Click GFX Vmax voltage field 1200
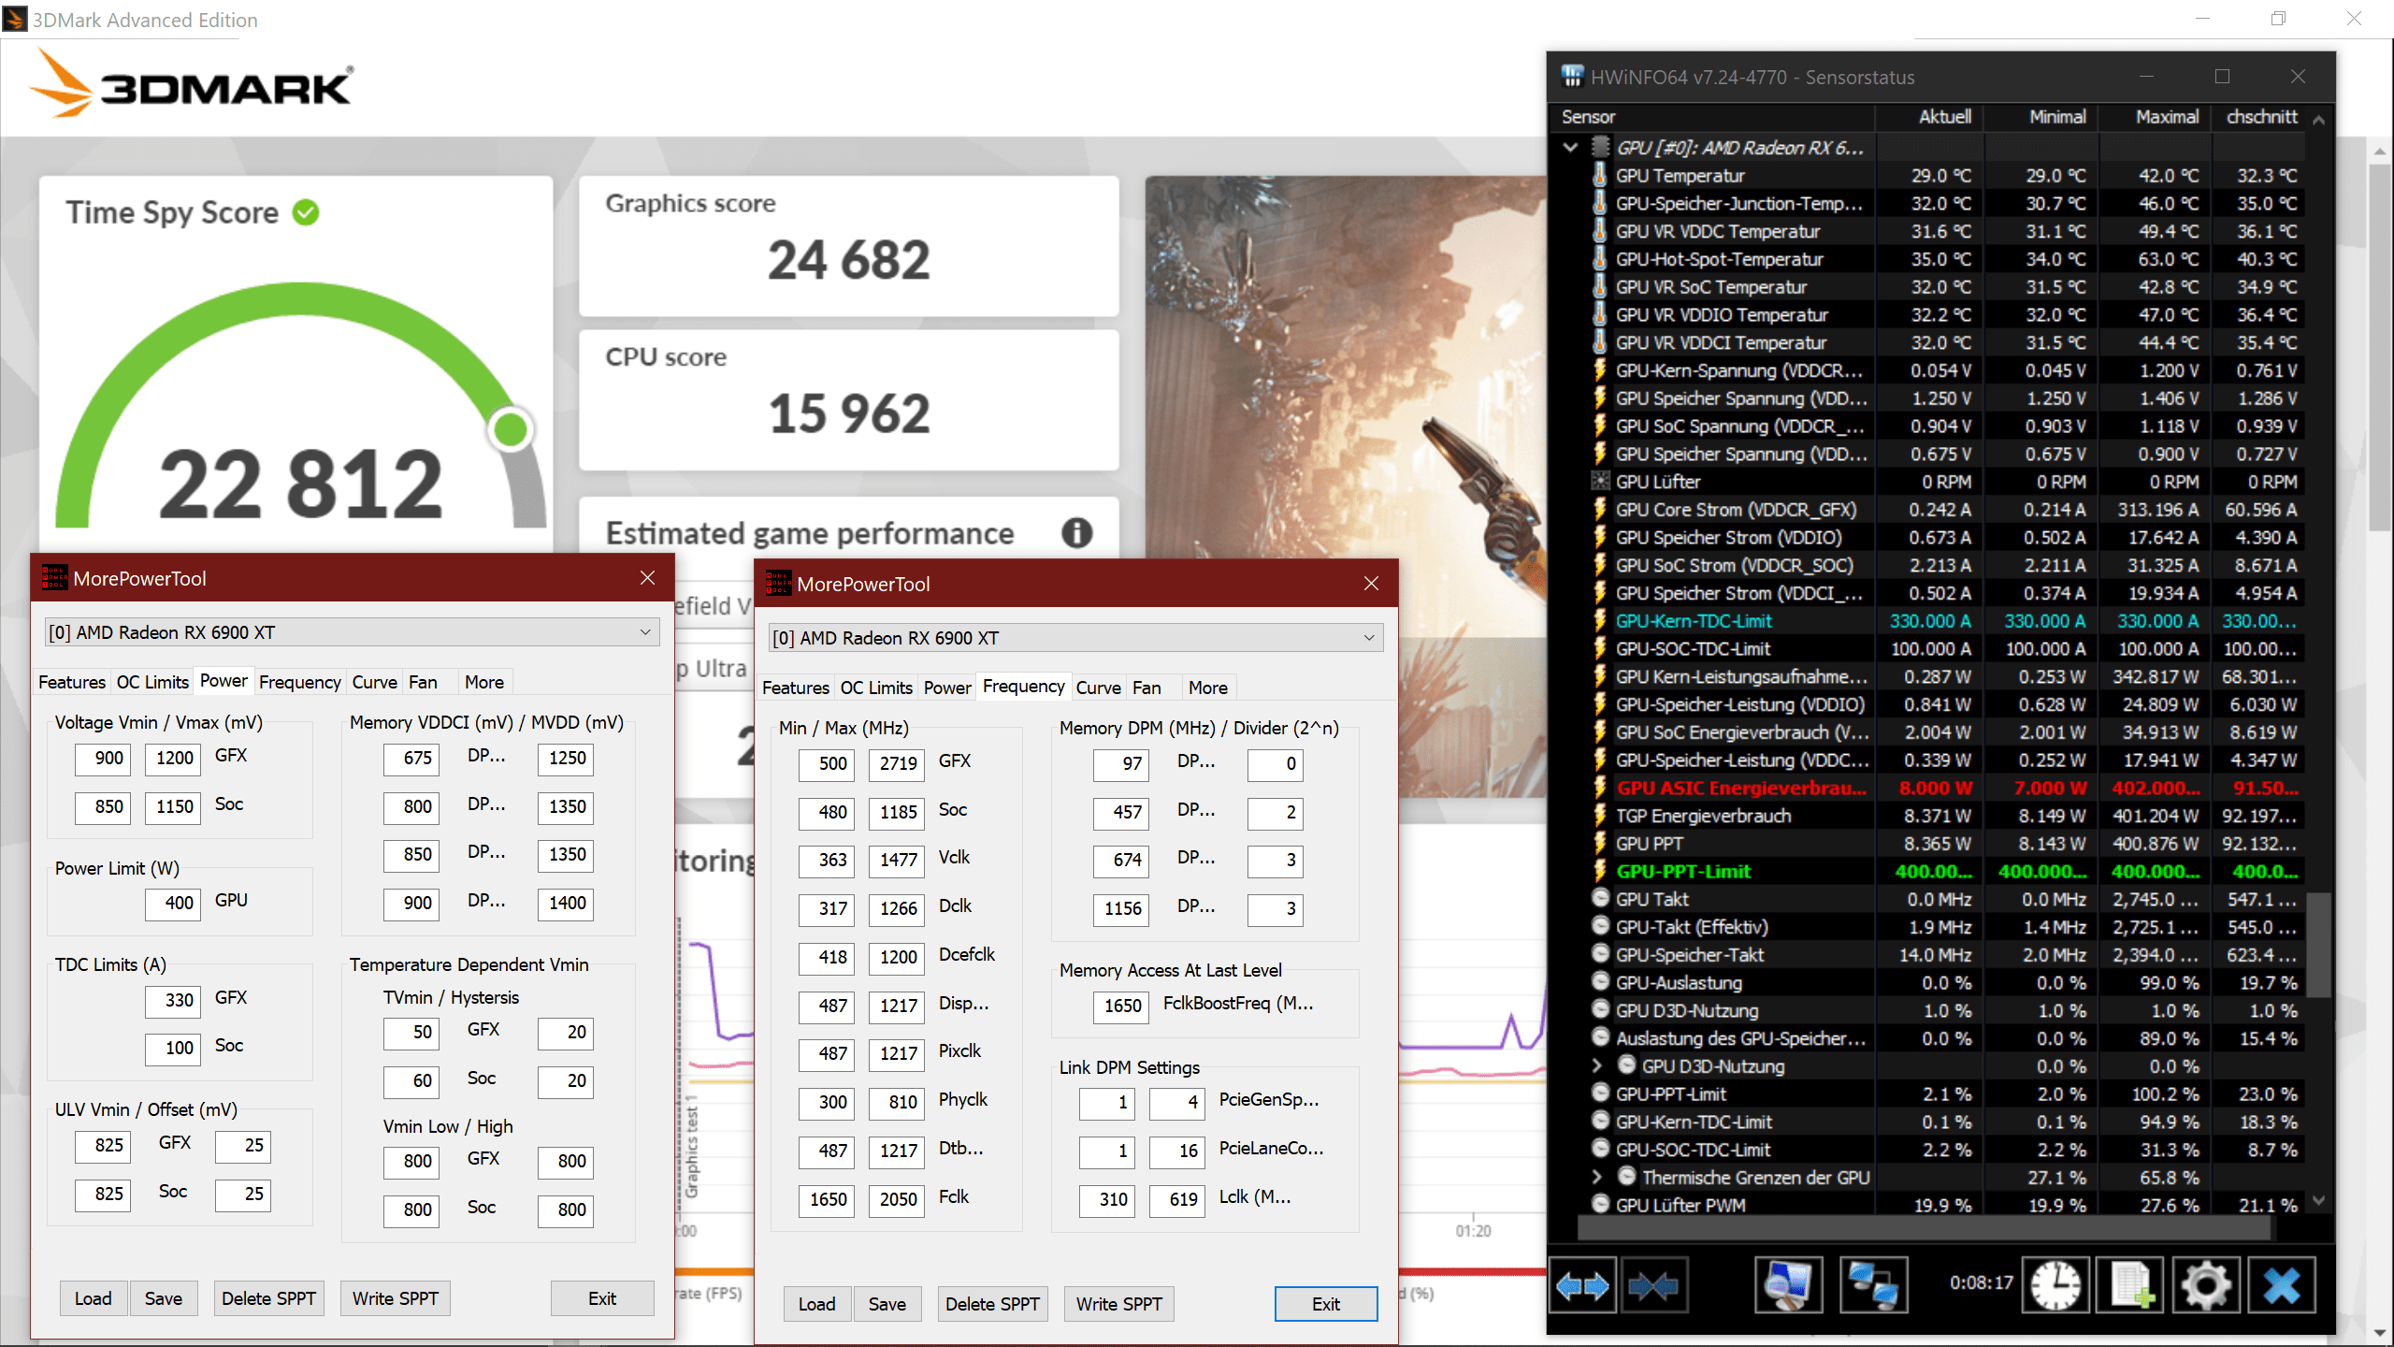Screen dimensions: 2394x1347 pos(173,758)
